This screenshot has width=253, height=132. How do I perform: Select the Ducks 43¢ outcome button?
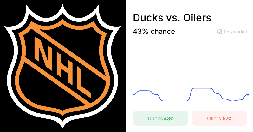(160, 118)
